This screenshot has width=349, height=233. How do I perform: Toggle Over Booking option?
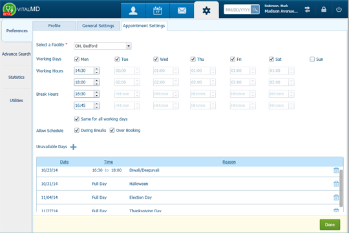(112, 130)
